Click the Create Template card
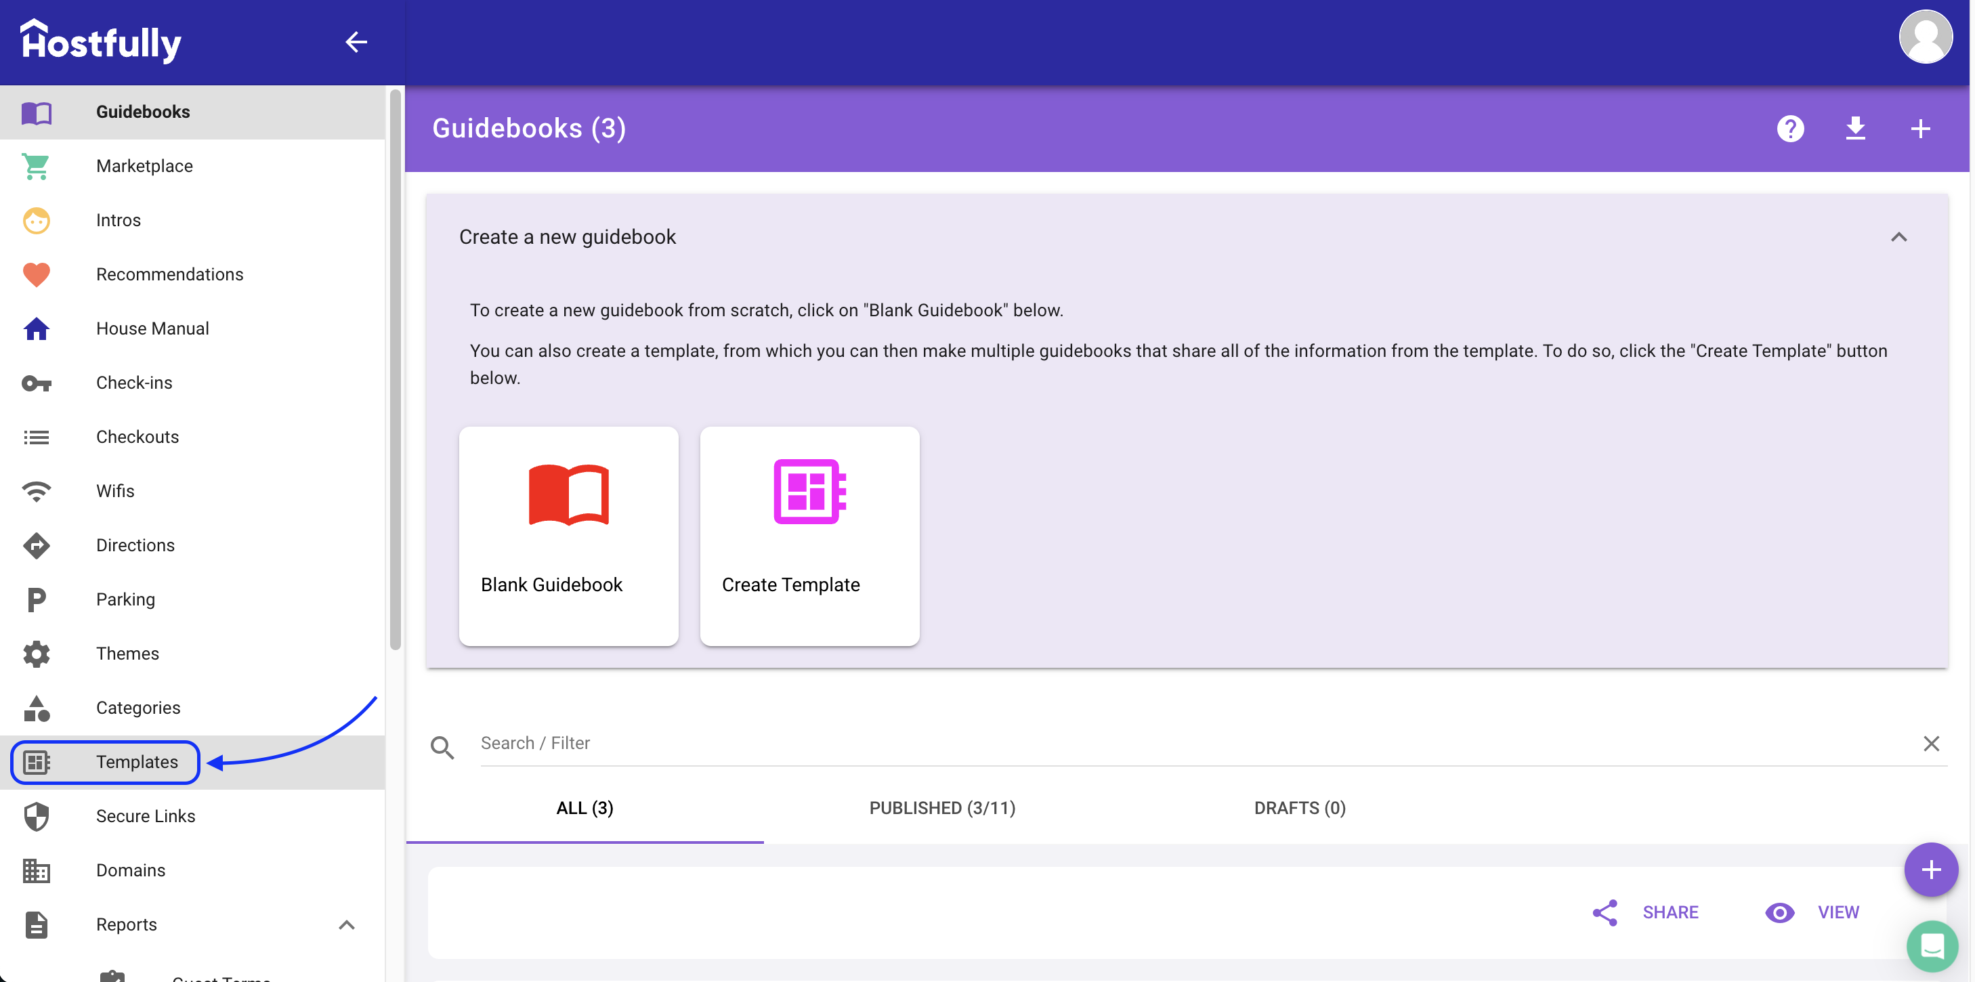1975x982 pixels. coord(809,536)
